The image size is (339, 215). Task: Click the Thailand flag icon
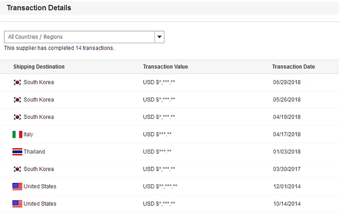tap(17, 152)
